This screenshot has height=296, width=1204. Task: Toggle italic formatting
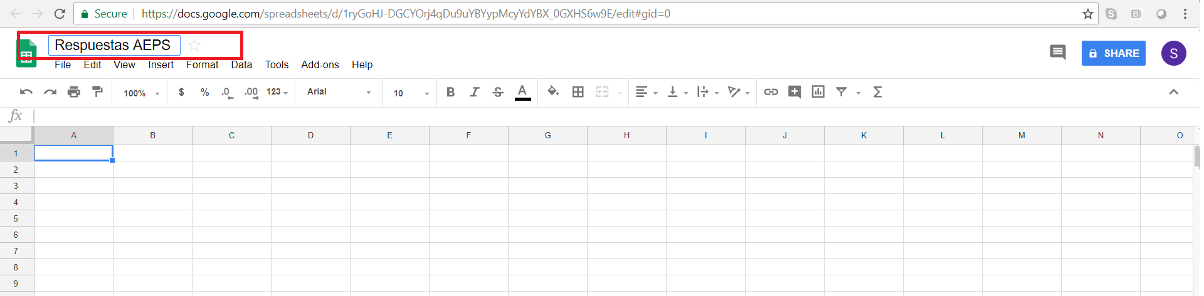(475, 92)
